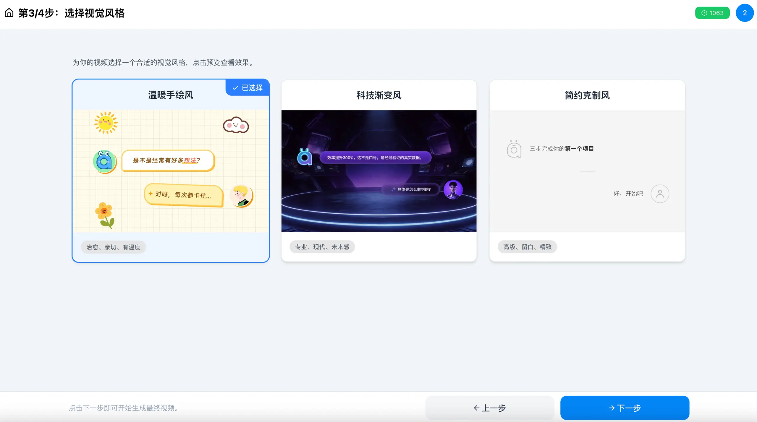The width and height of the screenshot is (757, 422).
Task: Click the cute cloud sticker in preview
Action: [x=236, y=125]
